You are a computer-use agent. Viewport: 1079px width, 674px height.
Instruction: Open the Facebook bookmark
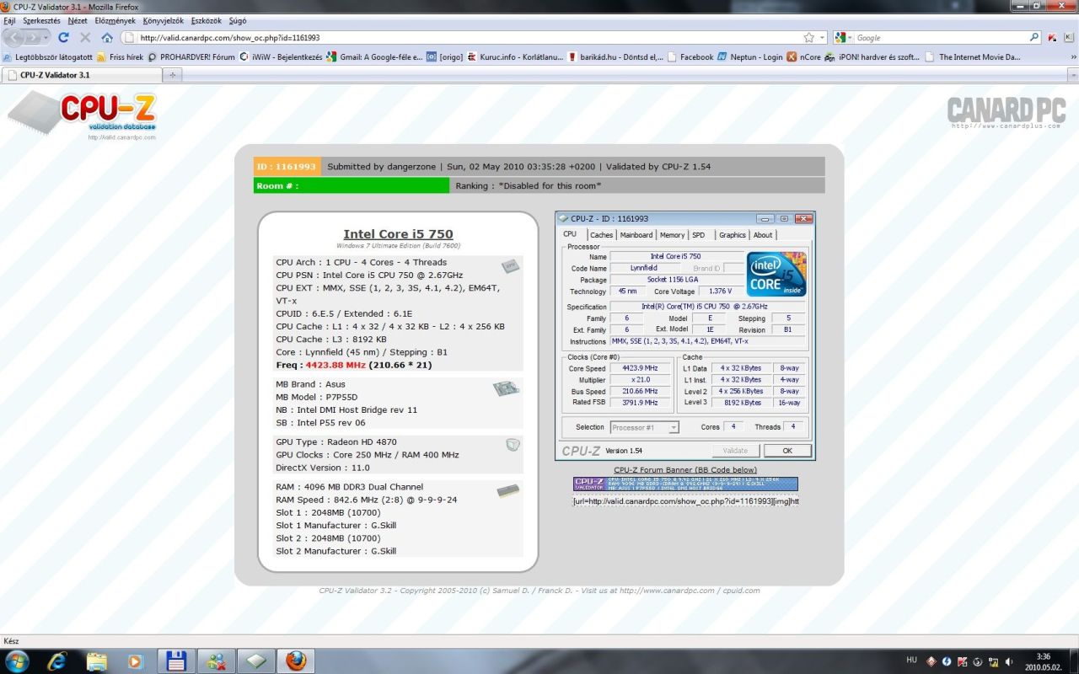(690, 57)
